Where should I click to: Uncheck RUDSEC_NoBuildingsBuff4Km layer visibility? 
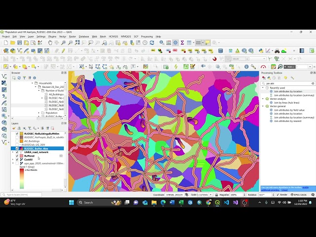point(17,134)
